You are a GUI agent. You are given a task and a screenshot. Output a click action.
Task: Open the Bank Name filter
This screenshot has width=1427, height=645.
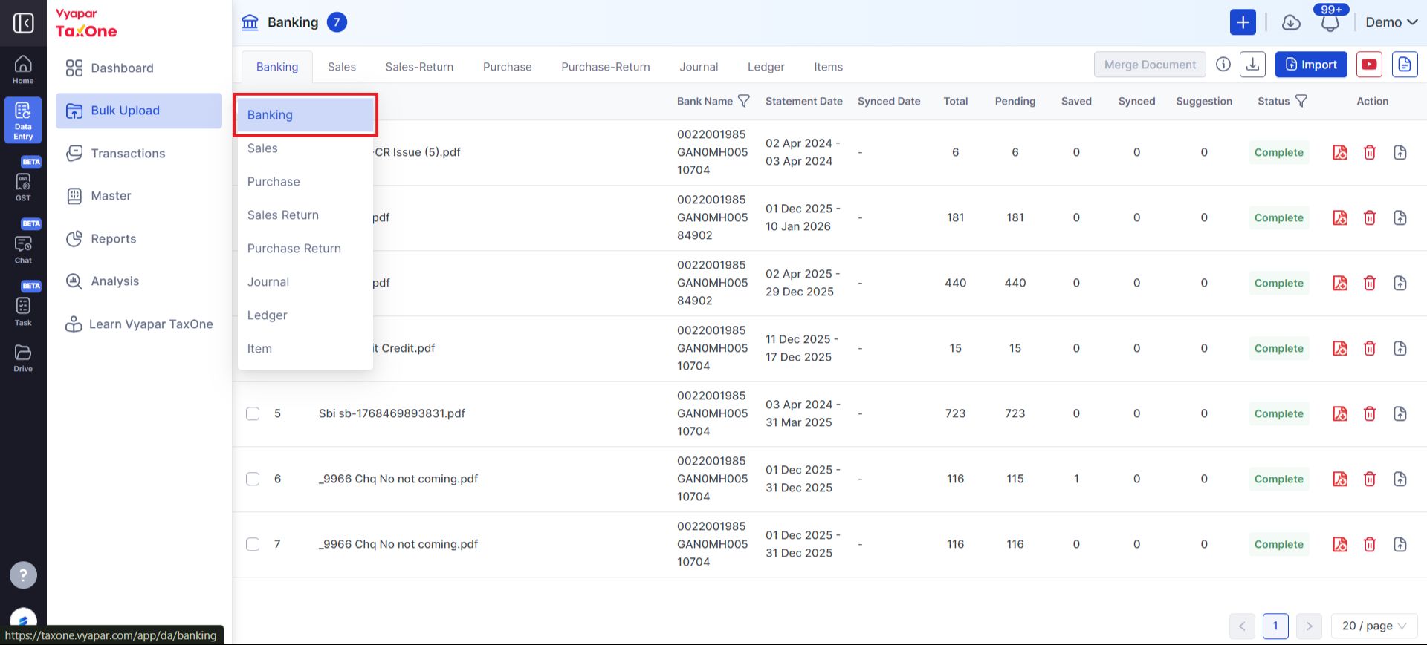[x=743, y=101]
